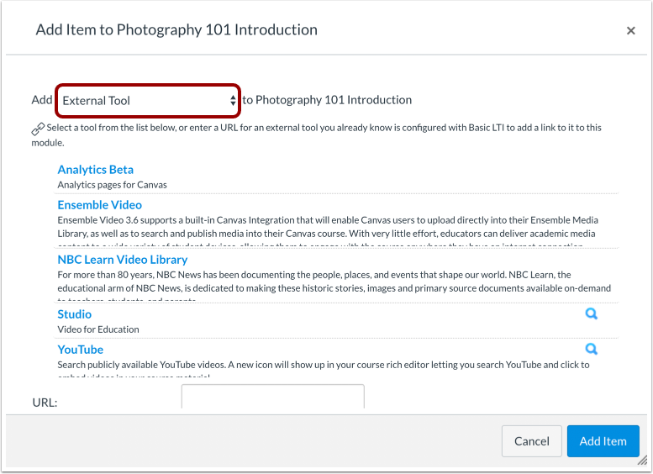
Task: Open the External Tool item type dropdown
Action: tap(148, 100)
